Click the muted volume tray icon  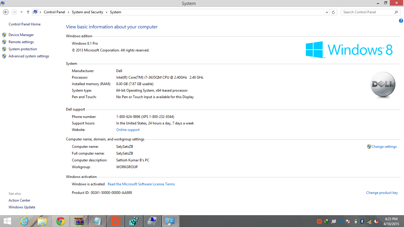(x=376, y=221)
